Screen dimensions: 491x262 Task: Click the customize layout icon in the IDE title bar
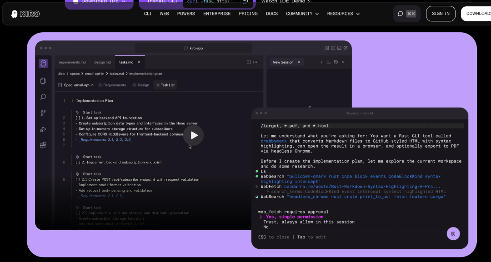click(x=326, y=48)
